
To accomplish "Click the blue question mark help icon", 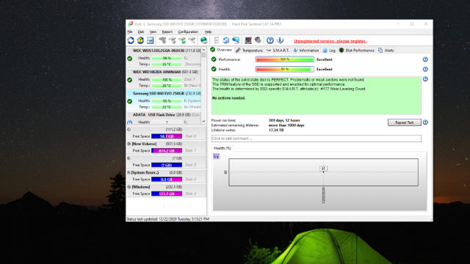I will pos(270,40).
